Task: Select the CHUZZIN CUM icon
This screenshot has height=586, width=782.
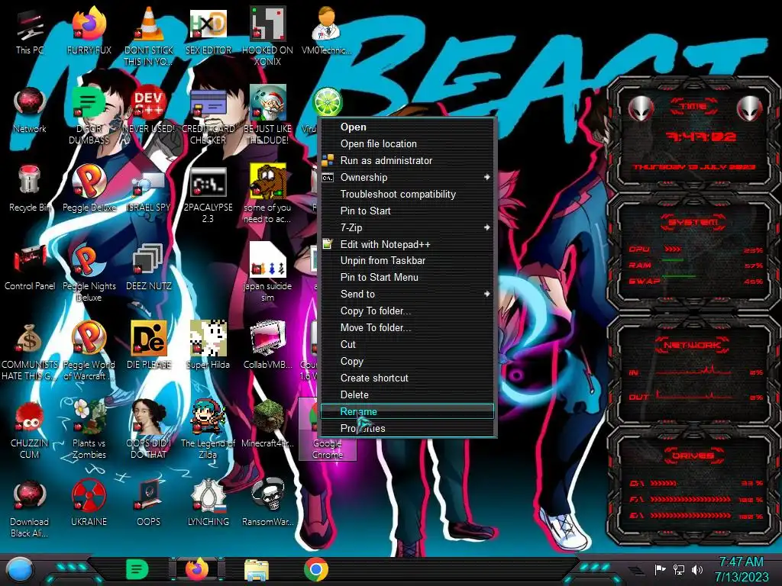Action: click(30, 430)
